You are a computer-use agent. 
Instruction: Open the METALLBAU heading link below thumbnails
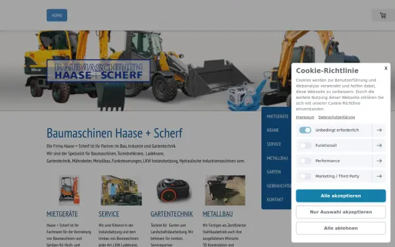[218, 214]
